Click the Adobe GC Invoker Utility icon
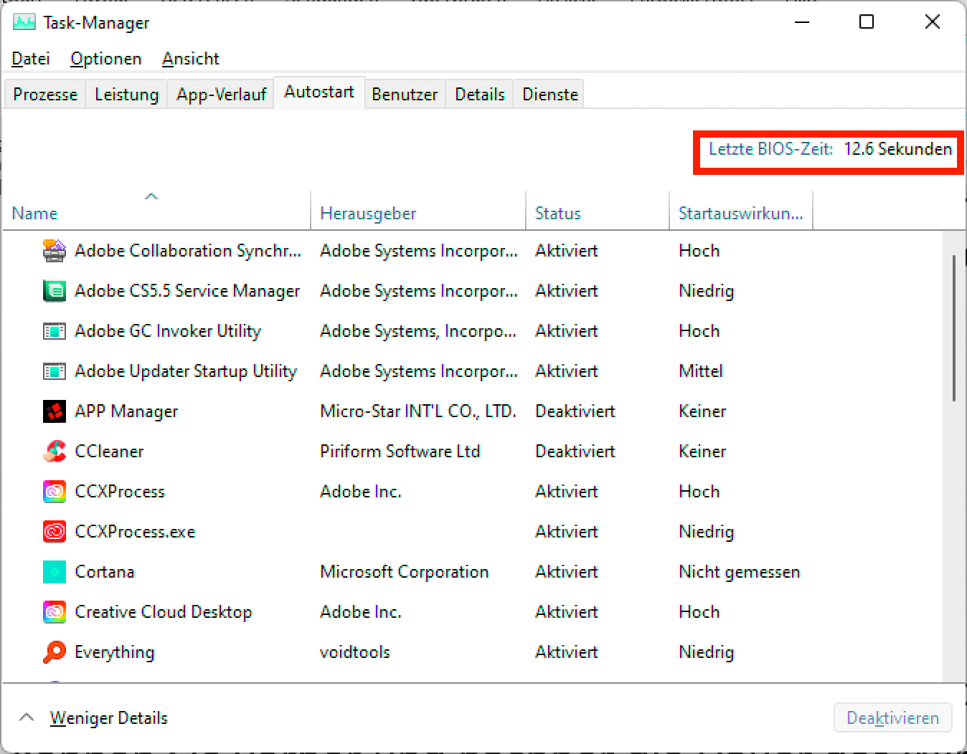Viewport: 967px width, 754px height. [x=55, y=331]
